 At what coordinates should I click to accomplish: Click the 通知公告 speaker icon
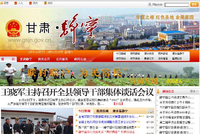coord(159,91)
